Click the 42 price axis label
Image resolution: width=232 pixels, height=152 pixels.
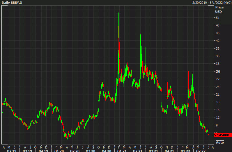coord(218,41)
